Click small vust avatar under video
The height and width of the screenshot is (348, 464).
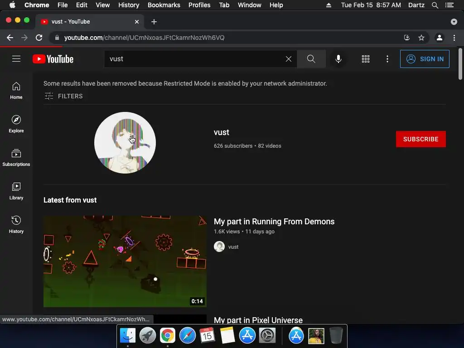click(x=219, y=246)
